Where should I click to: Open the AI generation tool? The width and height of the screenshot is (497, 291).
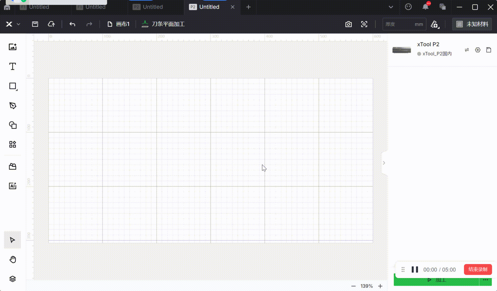tap(12, 186)
